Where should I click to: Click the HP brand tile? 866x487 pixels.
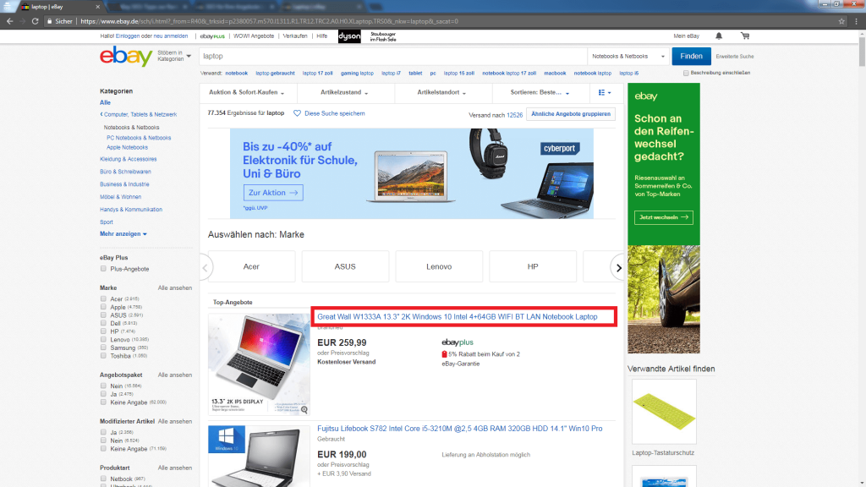533,266
